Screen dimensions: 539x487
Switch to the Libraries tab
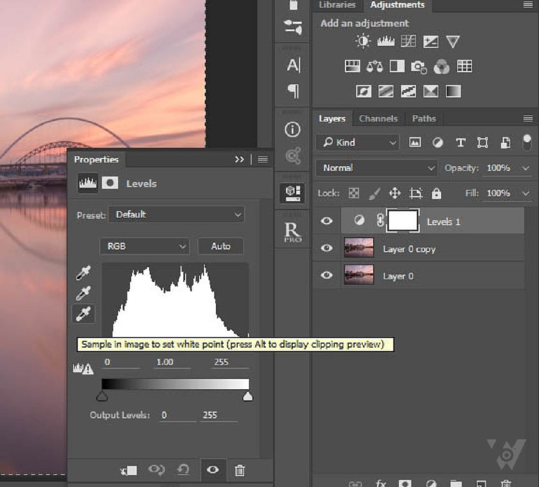[x=338, y=4]
